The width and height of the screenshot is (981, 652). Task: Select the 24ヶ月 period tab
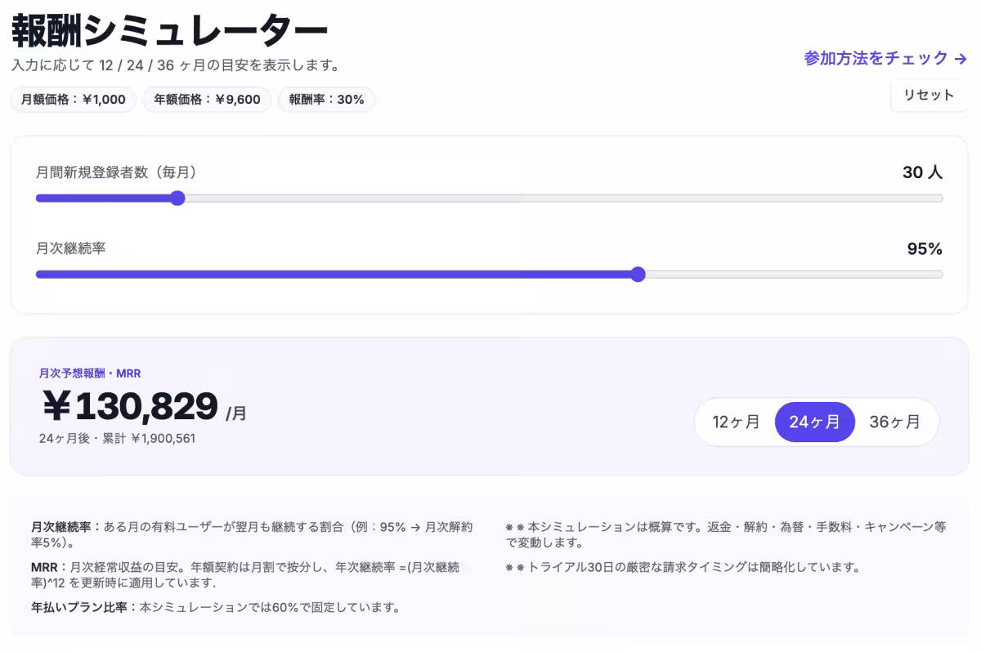814,422
